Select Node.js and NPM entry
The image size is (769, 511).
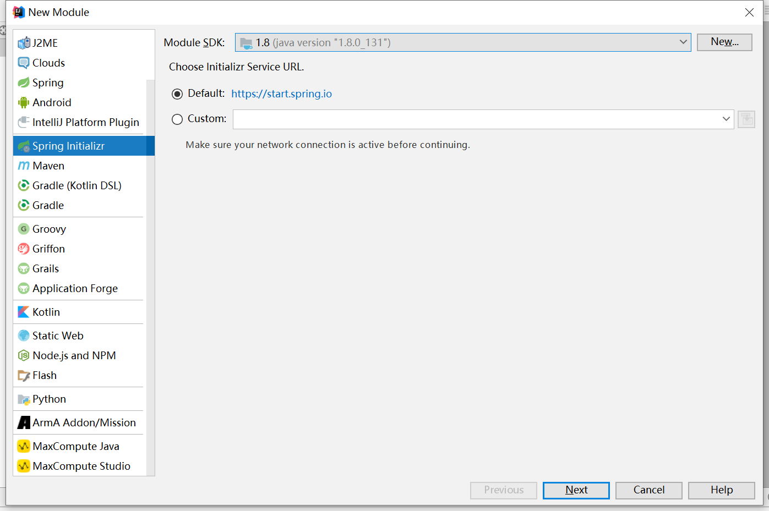click(x=80, y=355)
